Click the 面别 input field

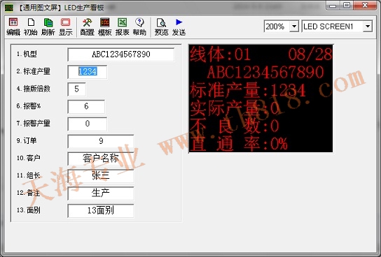(101, 210)
